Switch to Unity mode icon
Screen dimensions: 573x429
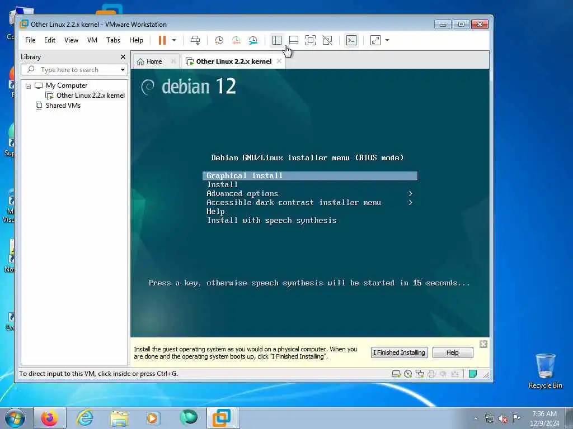pos(327,40)
